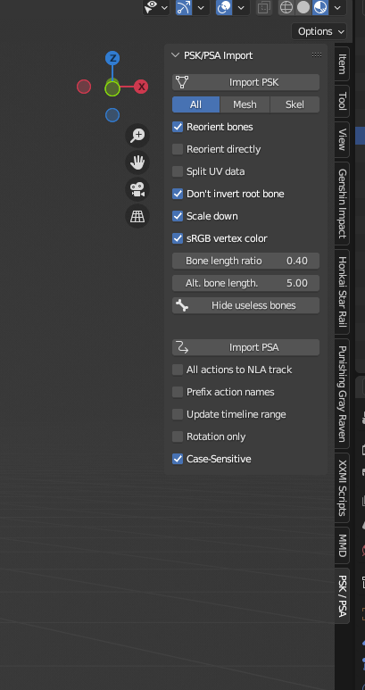The height and width of the screenshot is (690, 365).
Task: Uncheck the Reorient bones checkbox
Action: click(x=178, y=127)
